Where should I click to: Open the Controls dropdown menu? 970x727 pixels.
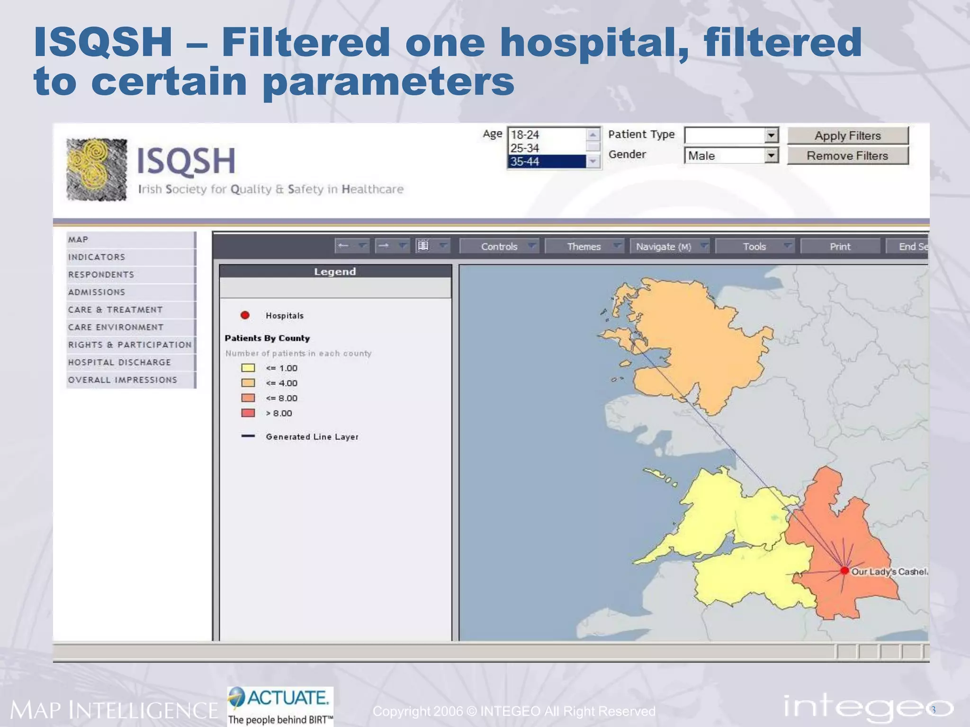pos(499,247)
